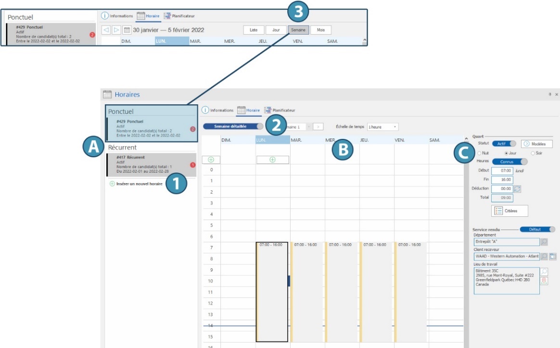Select the Nuit shift radio button

pos(479,153)
